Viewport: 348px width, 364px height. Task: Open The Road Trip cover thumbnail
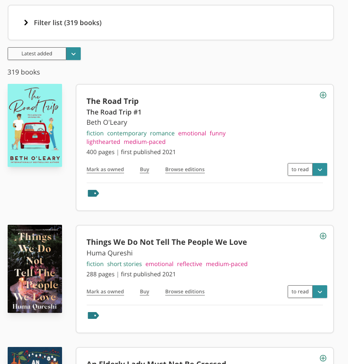click(35, 125)
